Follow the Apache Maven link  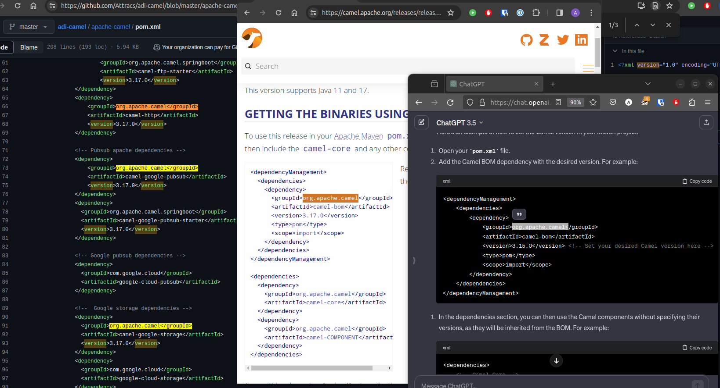coord(358,136)
